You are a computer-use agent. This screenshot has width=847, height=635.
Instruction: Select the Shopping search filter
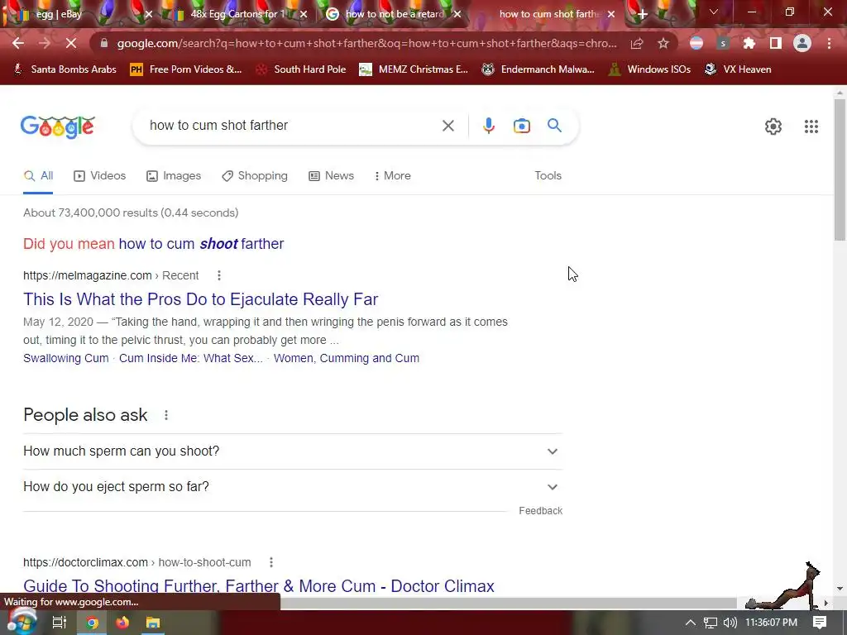pyautogui.click(x=255, y=176)
